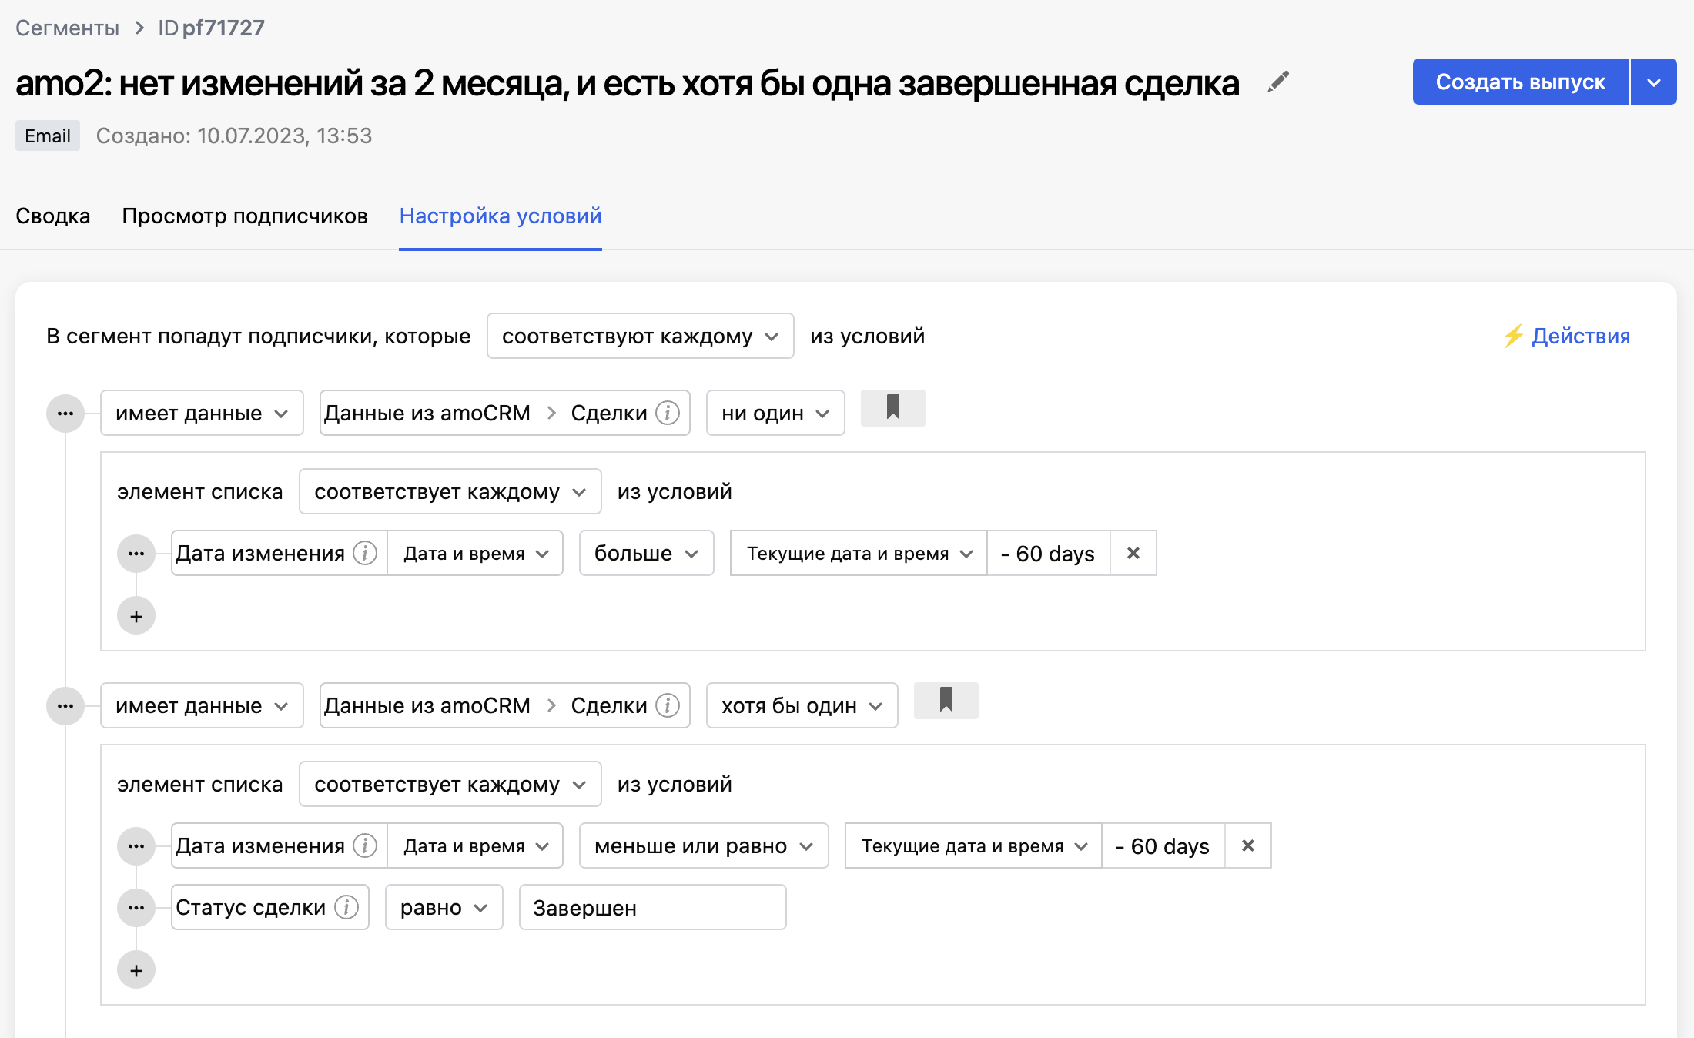Open the 'Просмотр подписчиков' tab
This screenshot has width=1694, height=1038.
pyautogui.click(x=245, y=216)
